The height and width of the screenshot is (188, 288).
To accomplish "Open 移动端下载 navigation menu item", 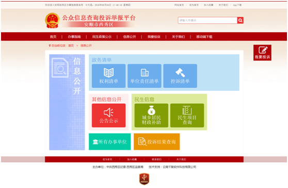I will tap(204, 37).
